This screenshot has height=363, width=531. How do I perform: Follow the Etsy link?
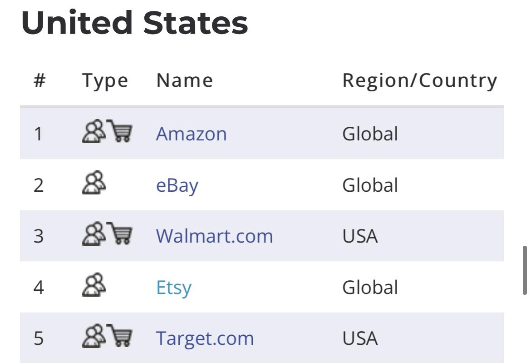coord(174,288)
